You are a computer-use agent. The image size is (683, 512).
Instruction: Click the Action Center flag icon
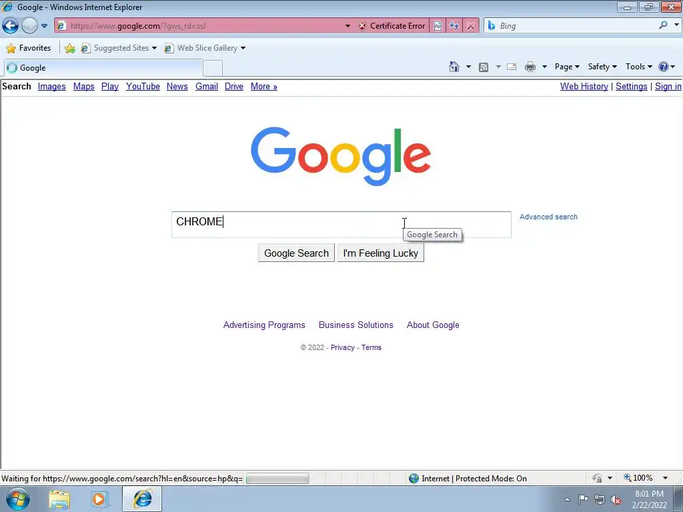tap(583, 499)
